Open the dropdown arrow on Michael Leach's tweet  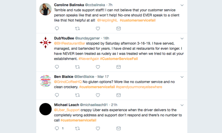(182, 105)
